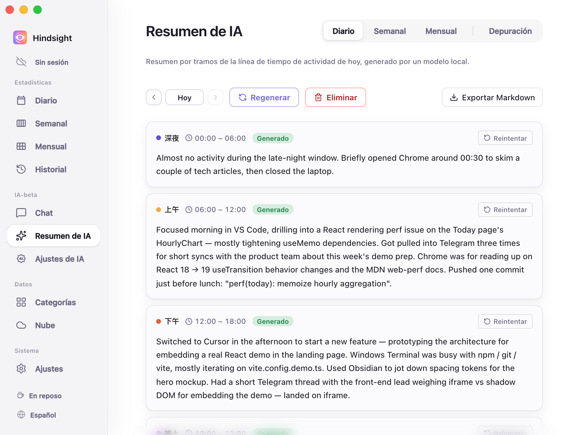Open Categorías squares icon
The height and width of the screenshot is (435, 581).
pyautogui.click(x=21, y=302)
